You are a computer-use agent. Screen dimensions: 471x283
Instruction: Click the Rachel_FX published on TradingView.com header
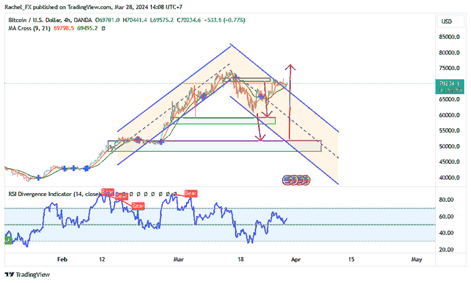point(93,7)
